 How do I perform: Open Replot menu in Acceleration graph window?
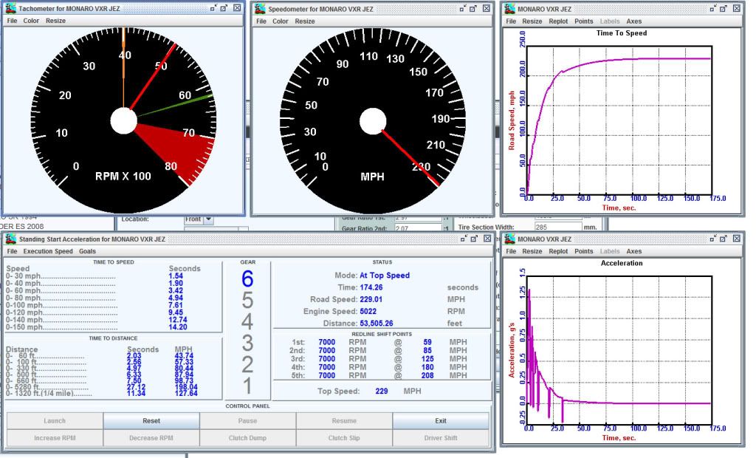(558, 251)
